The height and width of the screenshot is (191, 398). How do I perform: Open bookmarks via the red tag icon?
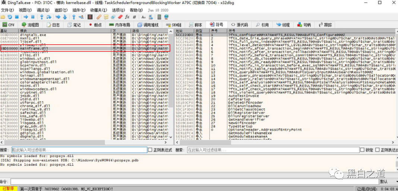pyautogui.click(x=120, y=17)
